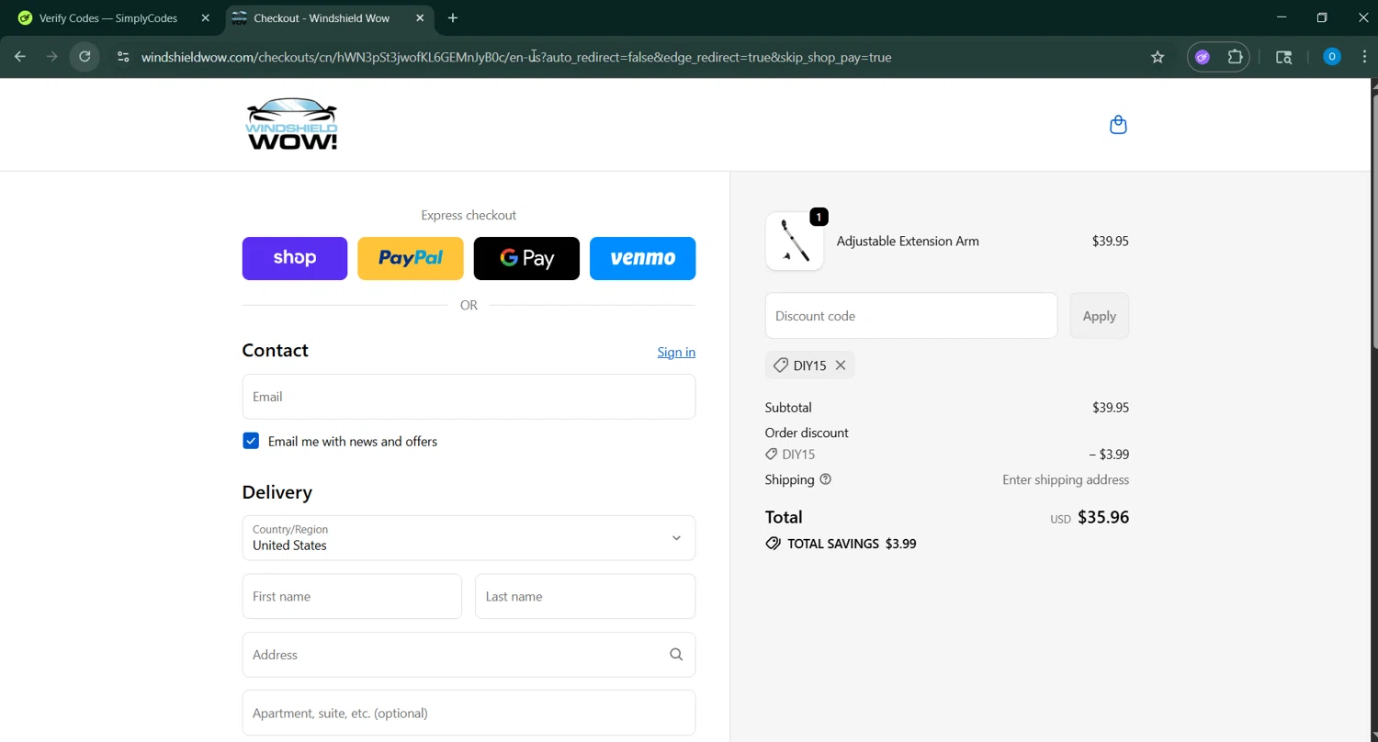The height and width of the screenshot is (742, 1378).
Task: Go back to the previous page
Action: tap(20, 57)
